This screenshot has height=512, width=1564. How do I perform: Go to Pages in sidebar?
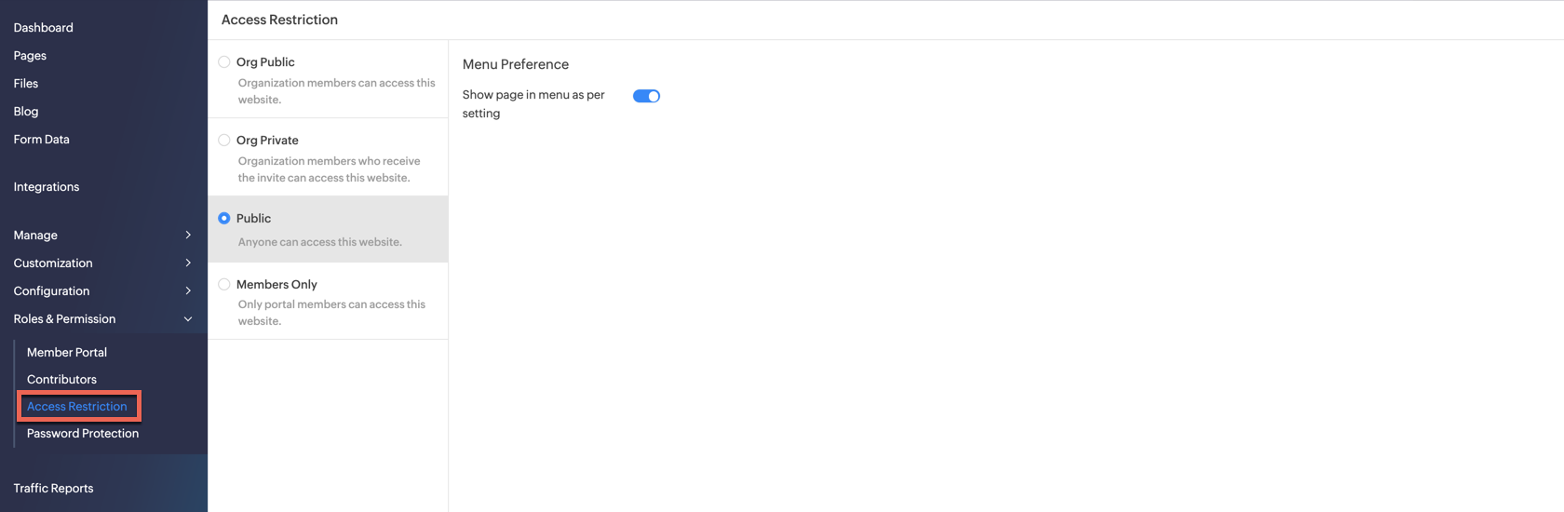pos(30,56)
